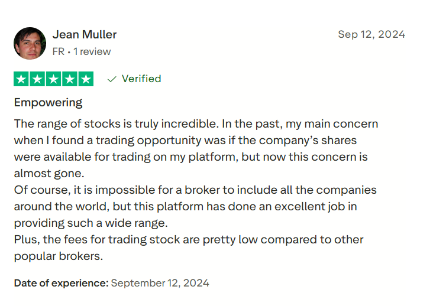Click the "Date of experience:" label
446x306 pixels.
61,283
